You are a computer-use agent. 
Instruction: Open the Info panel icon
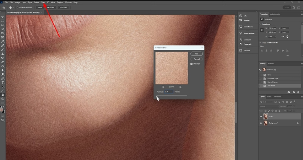241,16
